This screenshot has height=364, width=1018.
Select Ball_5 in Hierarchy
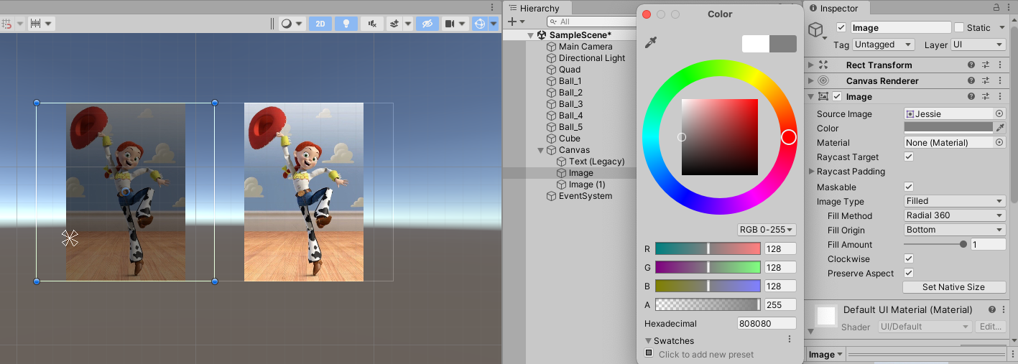[570, 127]
